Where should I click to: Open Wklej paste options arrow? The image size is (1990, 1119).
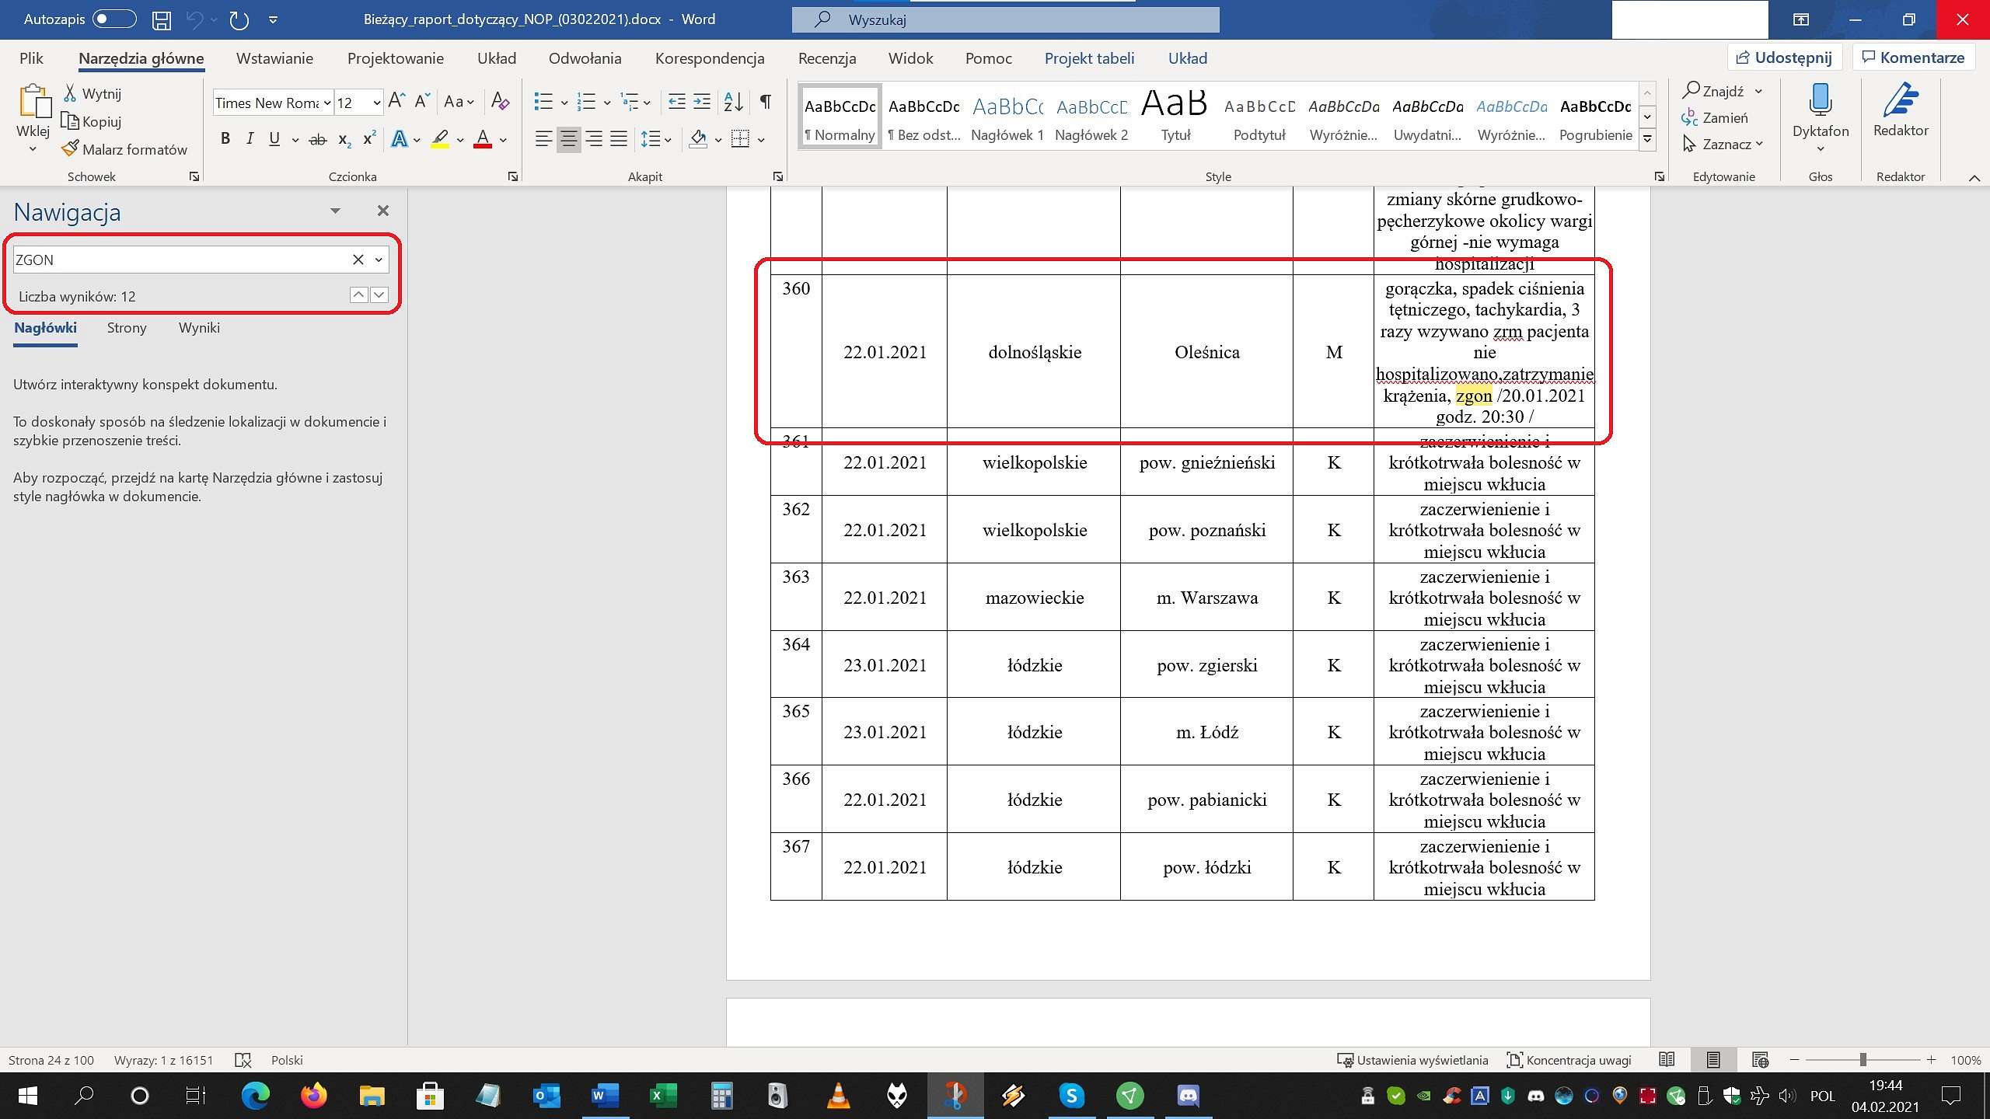pos(33,148)
